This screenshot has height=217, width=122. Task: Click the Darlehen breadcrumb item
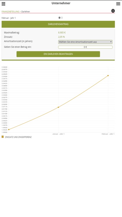[26, 12]
